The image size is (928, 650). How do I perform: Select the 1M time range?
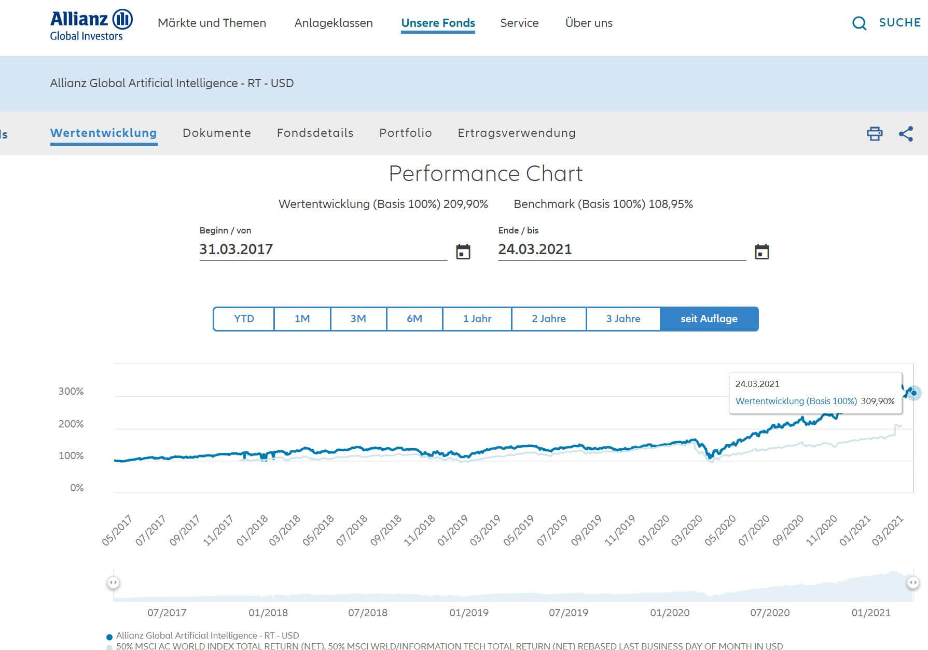[x=302, y=319]
